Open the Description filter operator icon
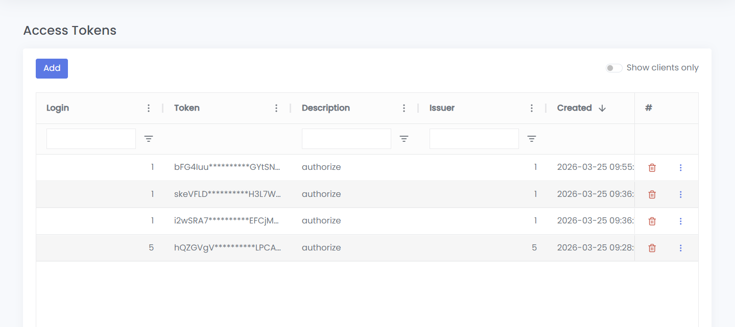Screen dimensions: 735x327 pos(404,139)
